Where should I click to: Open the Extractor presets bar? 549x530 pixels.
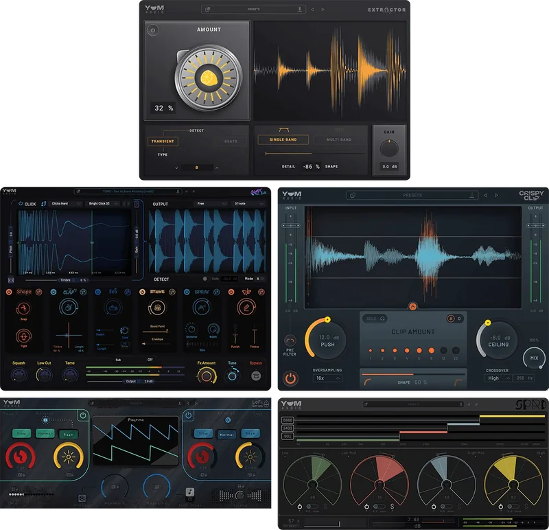[253, 10]
